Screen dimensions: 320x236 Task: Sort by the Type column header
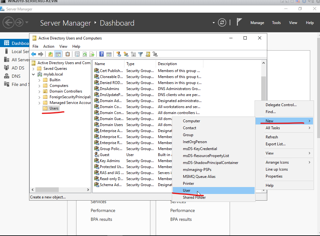pos(140,64)
